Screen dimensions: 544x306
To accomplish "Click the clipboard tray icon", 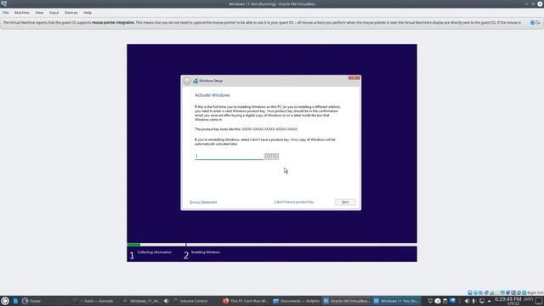I will [445, 301].
